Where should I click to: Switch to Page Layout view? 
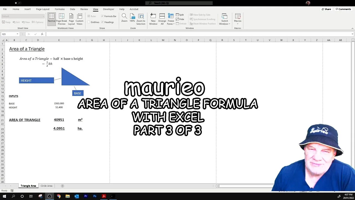pyautogui.click(x=71, y=19)
